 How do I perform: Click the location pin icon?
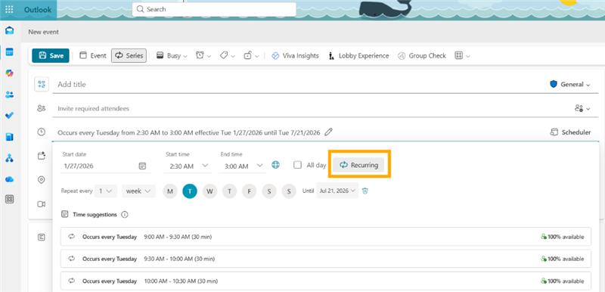point(42,180)
